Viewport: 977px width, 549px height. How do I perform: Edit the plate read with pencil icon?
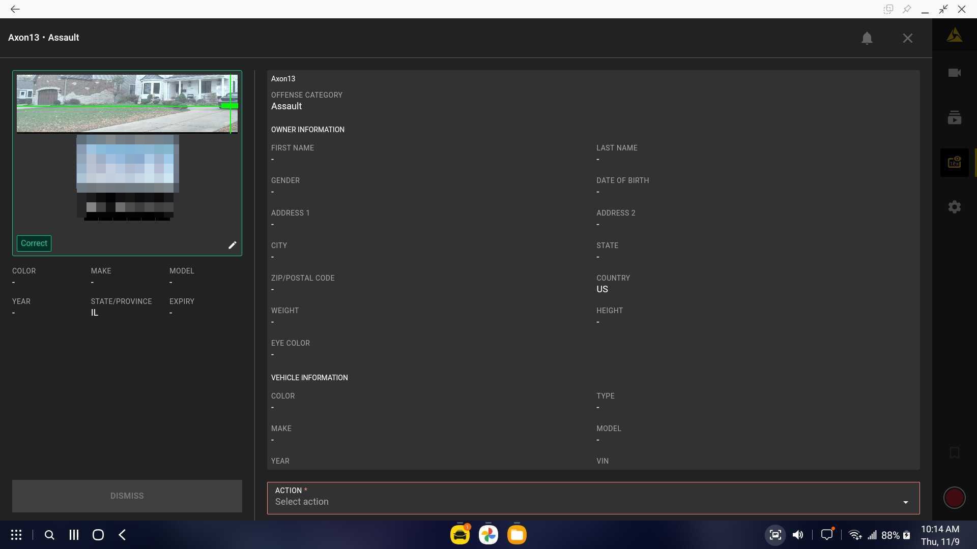tap(232, 245)
